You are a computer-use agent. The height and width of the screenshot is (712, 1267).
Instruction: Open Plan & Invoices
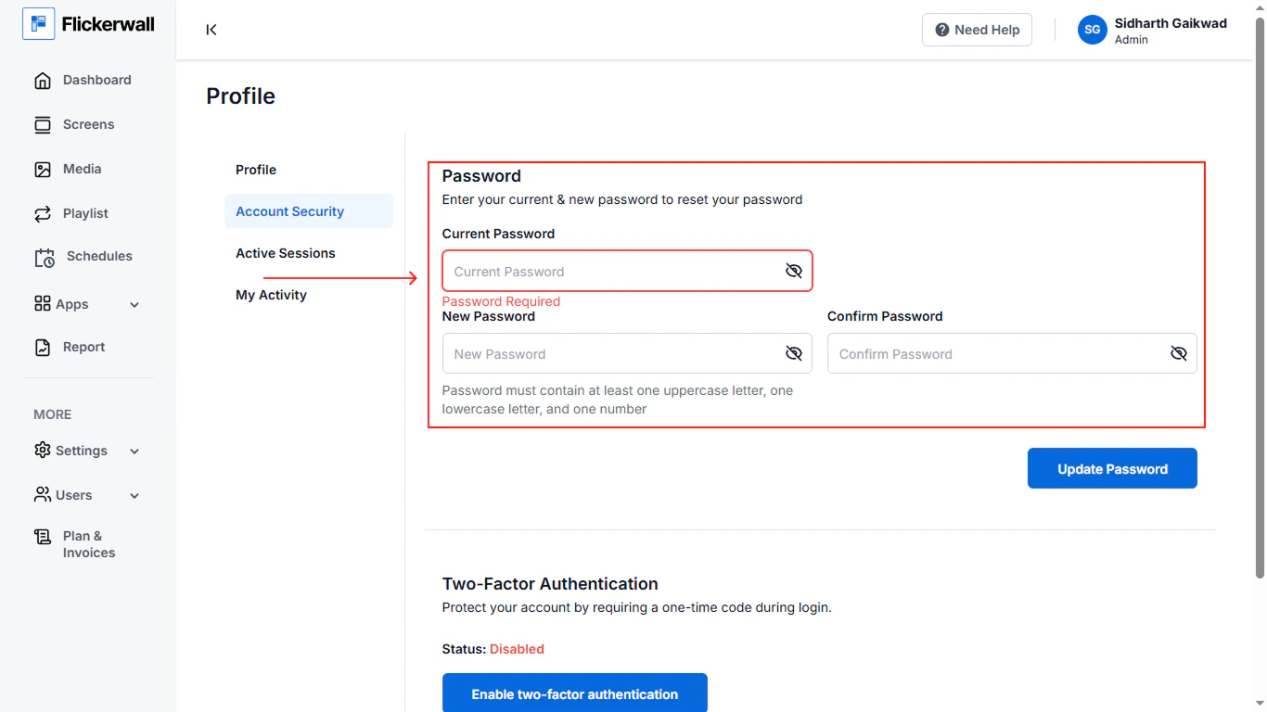88,544
